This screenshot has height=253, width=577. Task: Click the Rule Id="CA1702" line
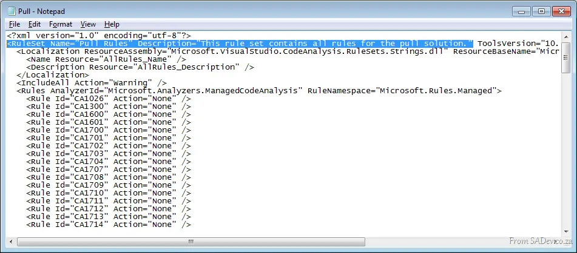click(109, 146)
